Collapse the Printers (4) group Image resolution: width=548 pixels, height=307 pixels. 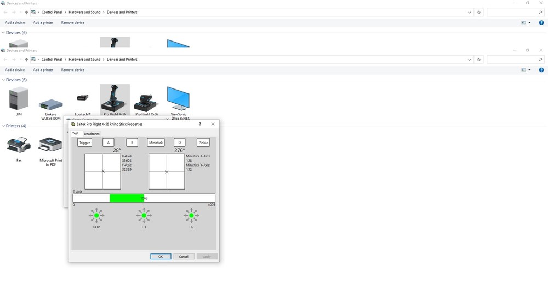(3, 126)
